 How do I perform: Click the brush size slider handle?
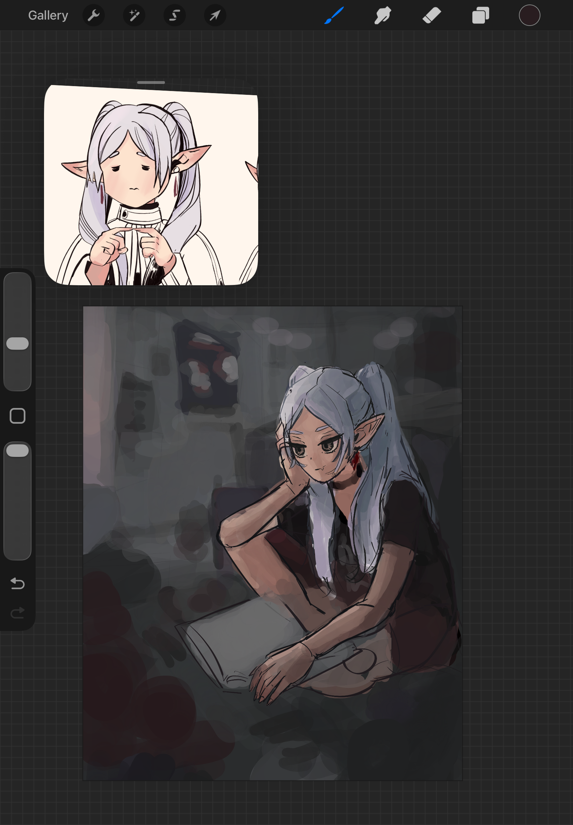[x=17, y=343]
